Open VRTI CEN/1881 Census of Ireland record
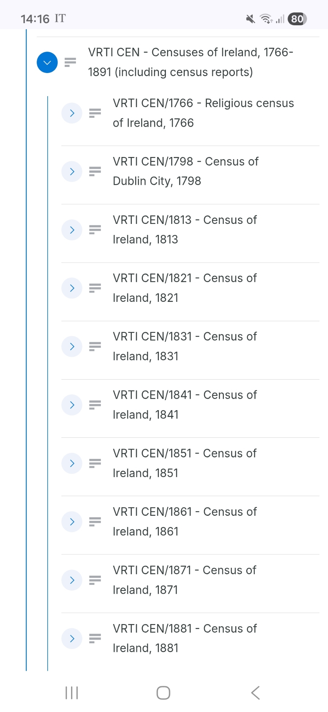Image resolution: width=328 pixels, height=712 pixels. tap(184, 638)
